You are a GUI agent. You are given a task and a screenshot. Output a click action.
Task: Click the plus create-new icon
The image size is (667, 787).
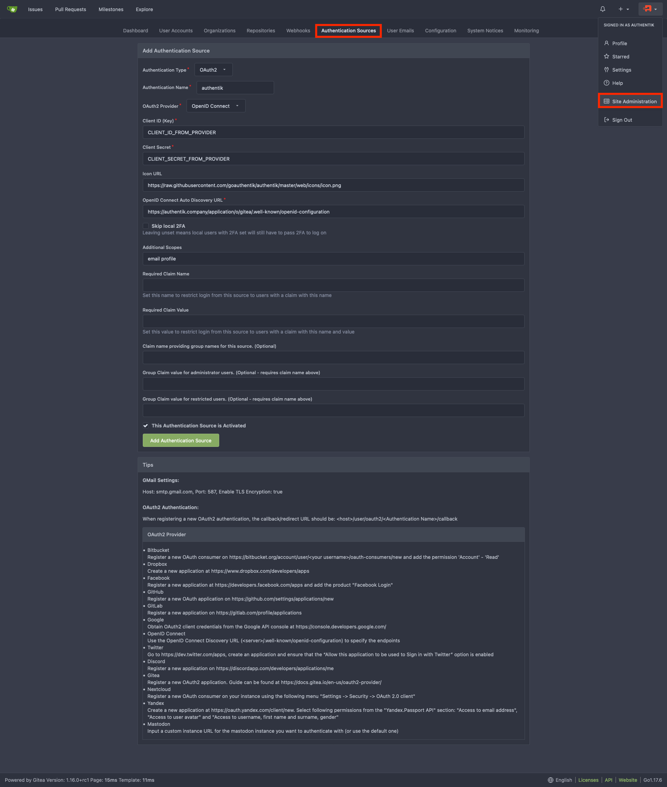pos(620,9)
